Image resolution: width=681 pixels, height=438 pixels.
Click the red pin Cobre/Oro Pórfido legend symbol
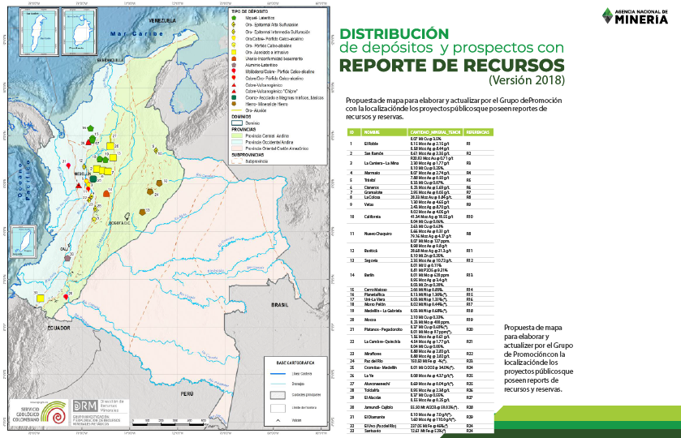tap(234, 79)
